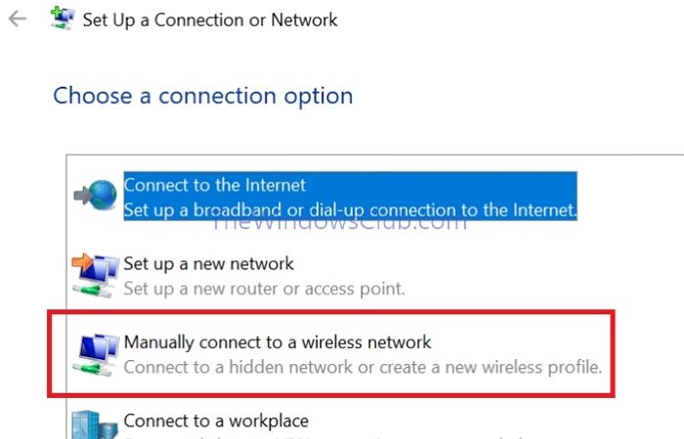The image size is (684, 439).
Task: Click the Set up new network icon
Action: 95,274
